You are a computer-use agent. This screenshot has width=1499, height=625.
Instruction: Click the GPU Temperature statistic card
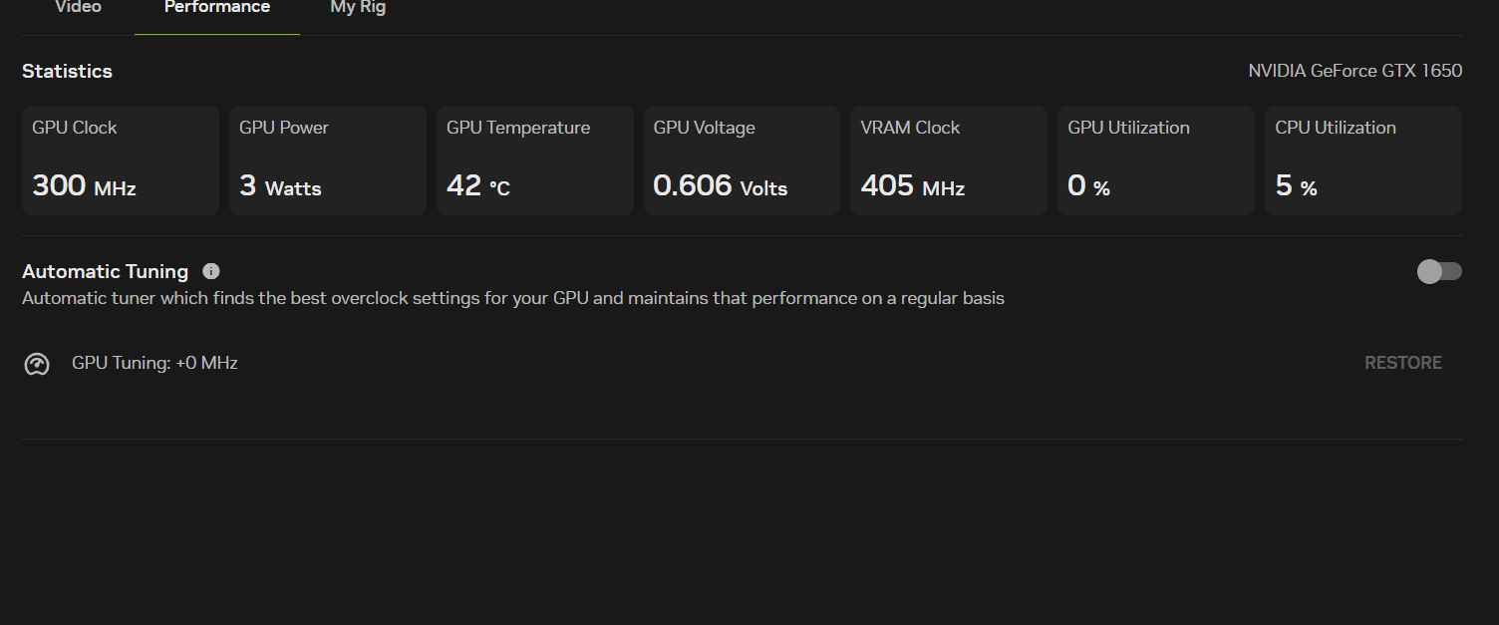click(x=534, y=159)
